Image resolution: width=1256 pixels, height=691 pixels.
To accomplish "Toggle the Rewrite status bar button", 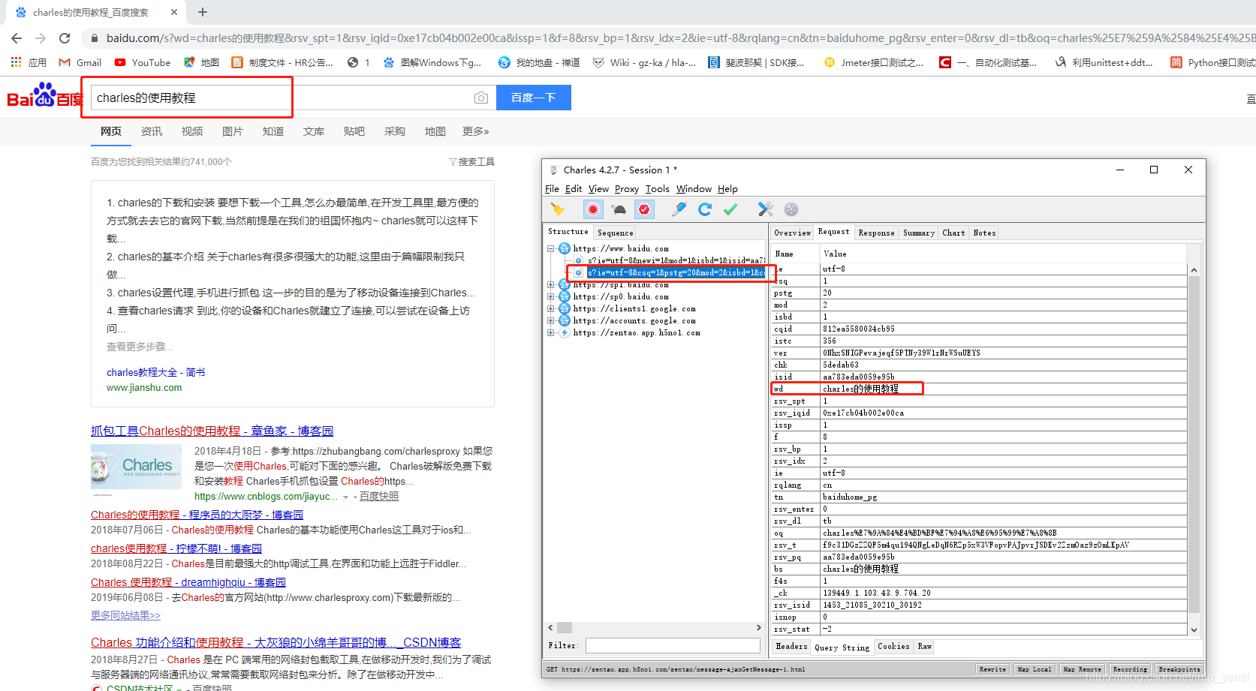I will tap(992, 669).
